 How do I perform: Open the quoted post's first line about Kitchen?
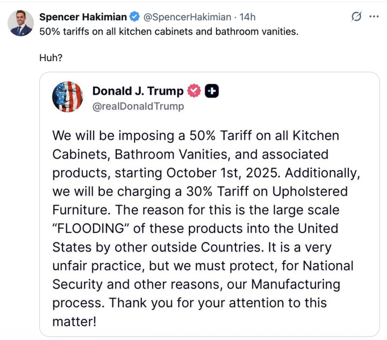[196, 136]
